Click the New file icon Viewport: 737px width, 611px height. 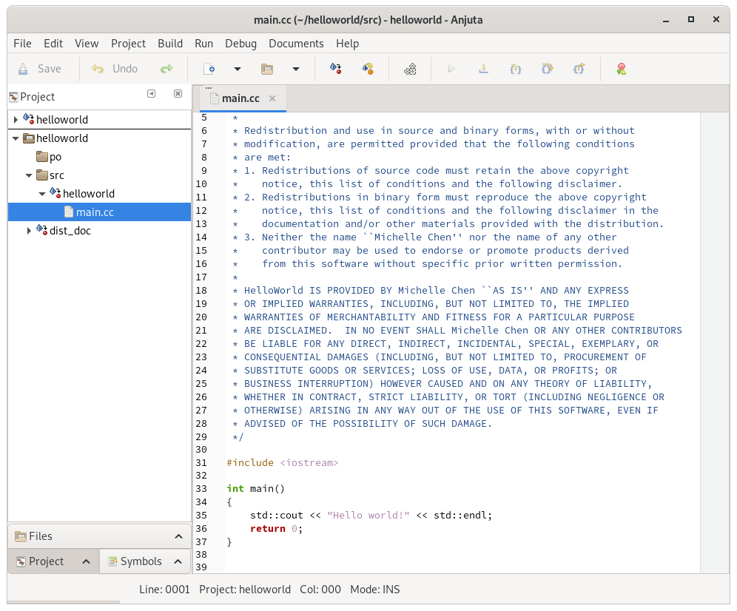209,69
